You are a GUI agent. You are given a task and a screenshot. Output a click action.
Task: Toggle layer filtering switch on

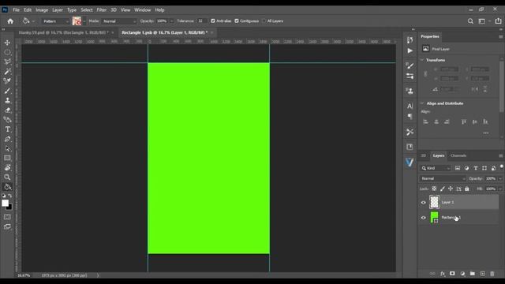point(502,166)
